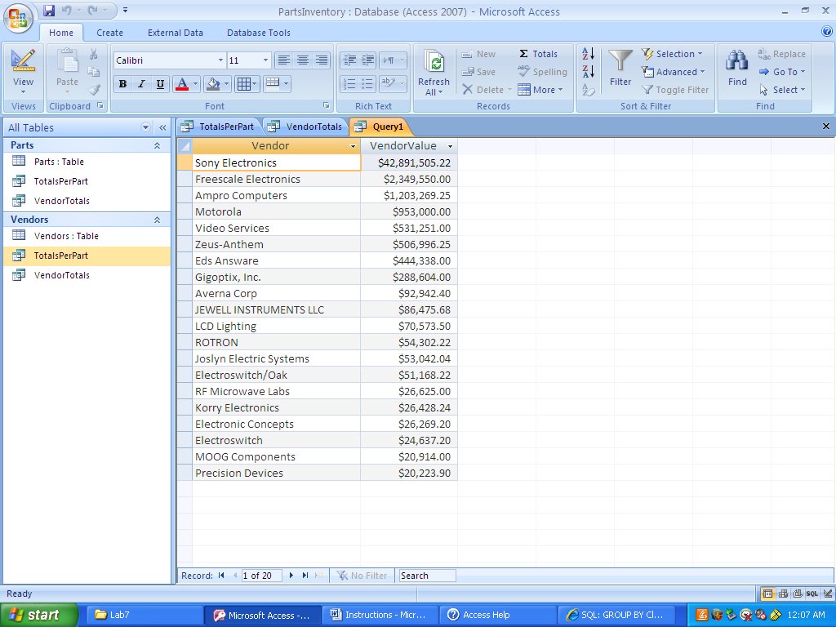Go to the next record
Viewport: 836px width, 627px height.
[291, 576]
